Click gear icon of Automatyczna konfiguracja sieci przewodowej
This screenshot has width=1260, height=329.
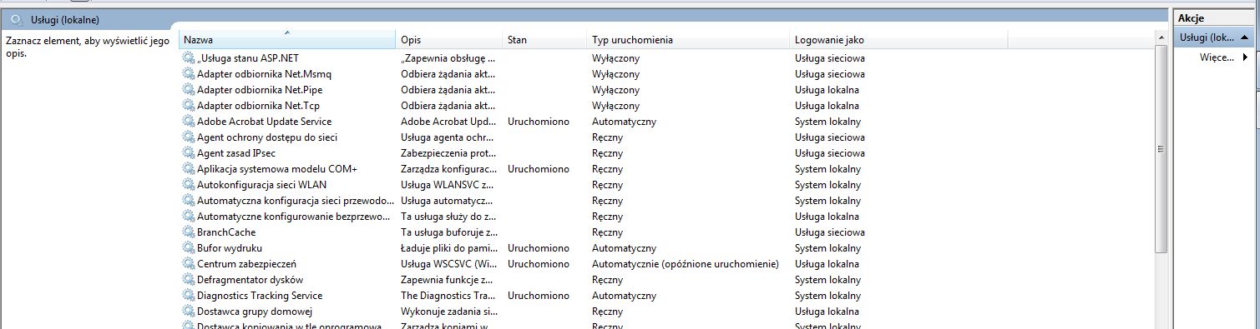tap(188, 201)
